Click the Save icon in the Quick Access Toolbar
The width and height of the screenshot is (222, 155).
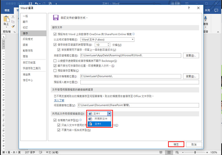tap(30, 3)
